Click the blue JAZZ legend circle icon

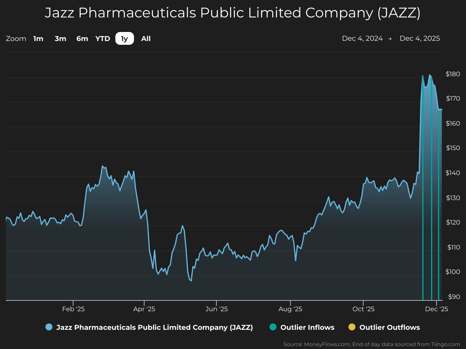49,327
